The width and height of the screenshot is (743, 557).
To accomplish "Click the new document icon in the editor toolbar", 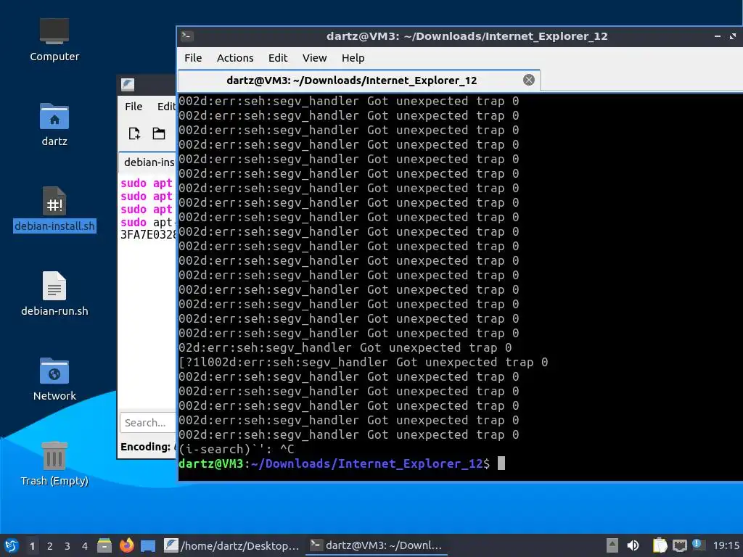I will (134, 133).
